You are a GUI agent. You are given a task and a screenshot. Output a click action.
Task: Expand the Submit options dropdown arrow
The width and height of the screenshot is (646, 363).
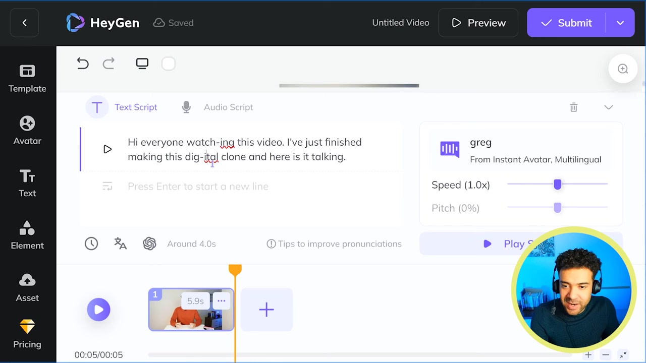[620, 23]
